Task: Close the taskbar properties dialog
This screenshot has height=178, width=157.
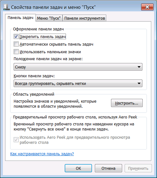Action: click(x=147, y=7)
